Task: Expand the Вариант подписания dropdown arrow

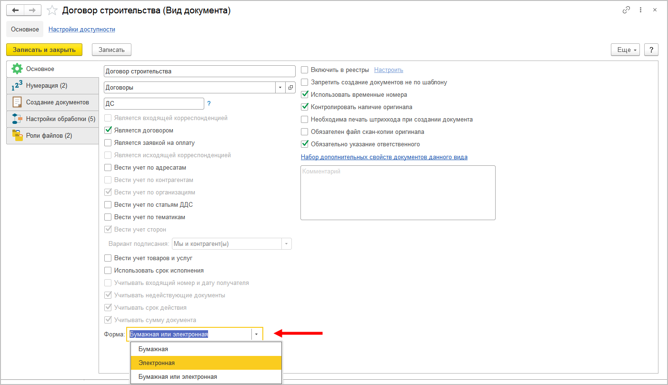Action: click(x=287, y=244)
